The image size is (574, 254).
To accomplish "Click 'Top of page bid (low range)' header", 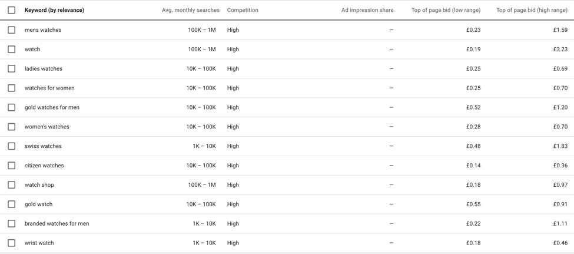I will (x=446, y=10).
